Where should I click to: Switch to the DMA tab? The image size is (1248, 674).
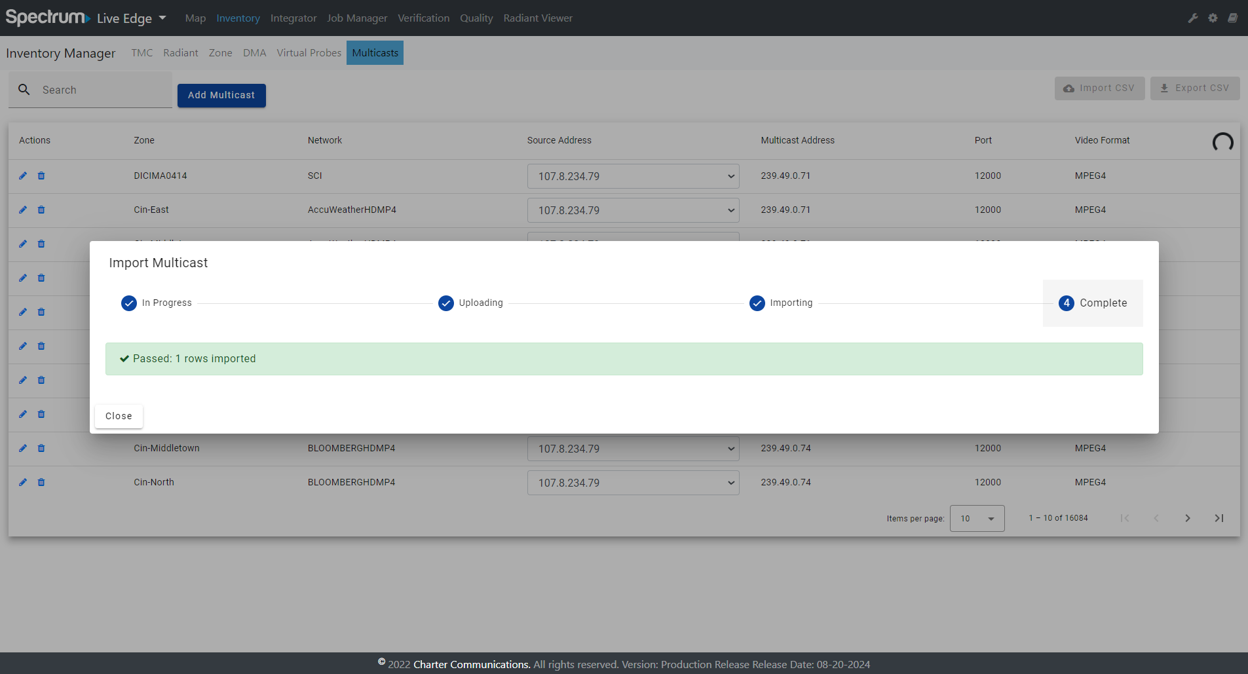[254, 53]
